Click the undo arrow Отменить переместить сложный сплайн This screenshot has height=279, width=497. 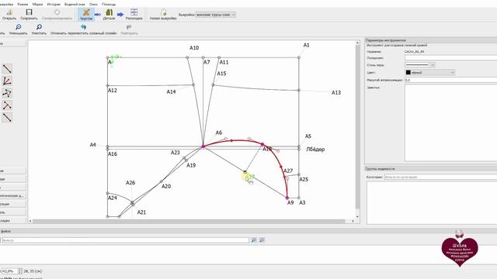(x=83, y=27)
